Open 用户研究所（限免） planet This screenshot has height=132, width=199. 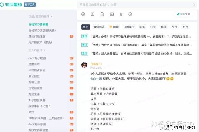40,42
